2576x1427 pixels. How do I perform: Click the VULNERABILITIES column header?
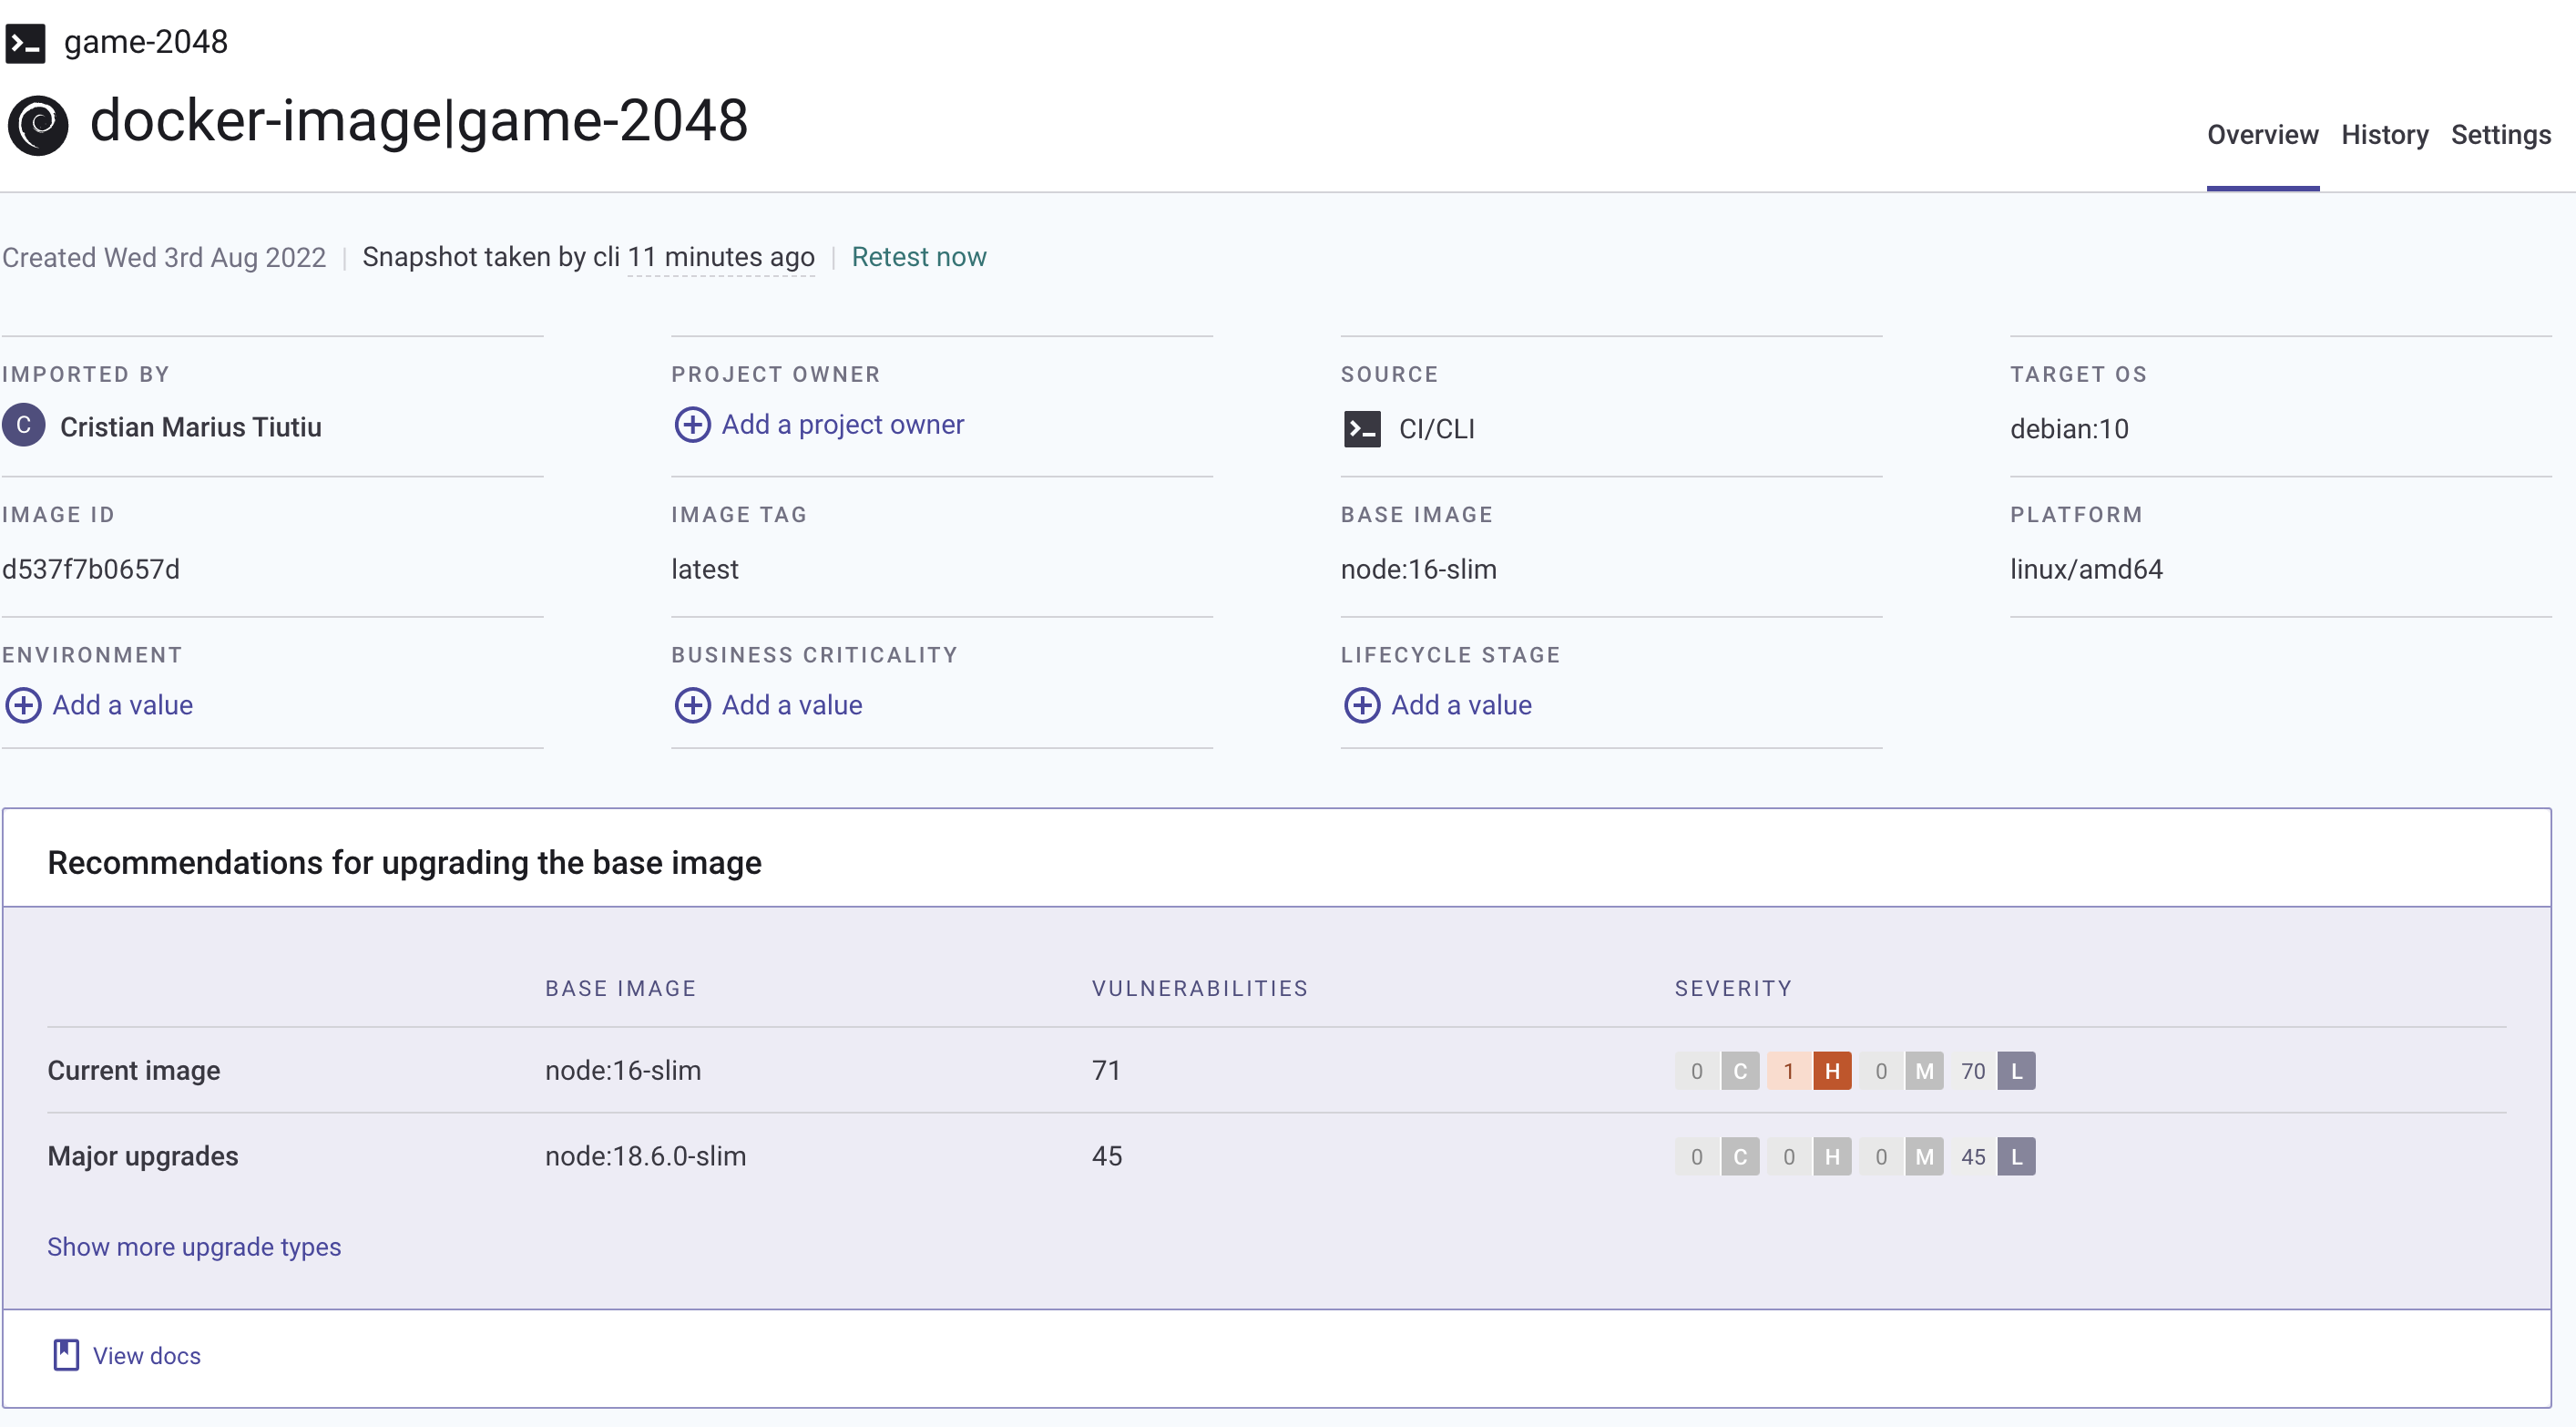tap(1200, 989)
